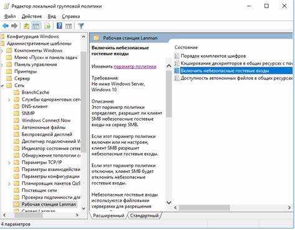The image size is (295, 230).
Task: Click the policy icon beside Кэширование дескрипторов
Action: tap(177, 63)
